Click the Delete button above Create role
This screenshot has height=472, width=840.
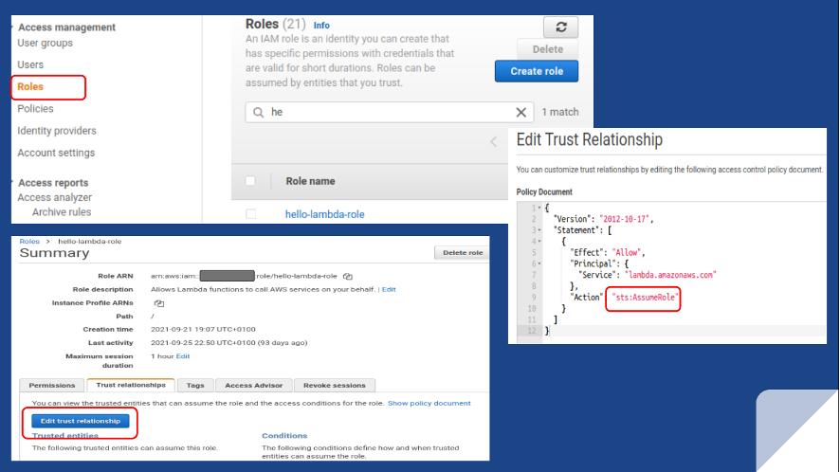(x=547, y=49)
